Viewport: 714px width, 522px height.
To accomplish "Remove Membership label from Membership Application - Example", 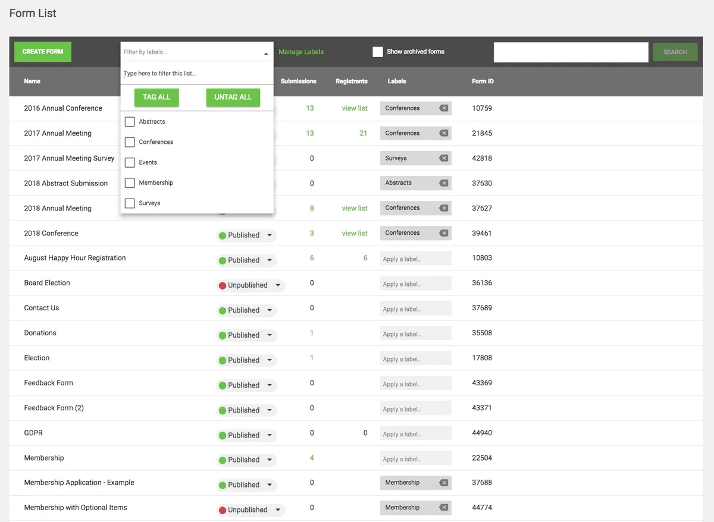I will point(443,483).
